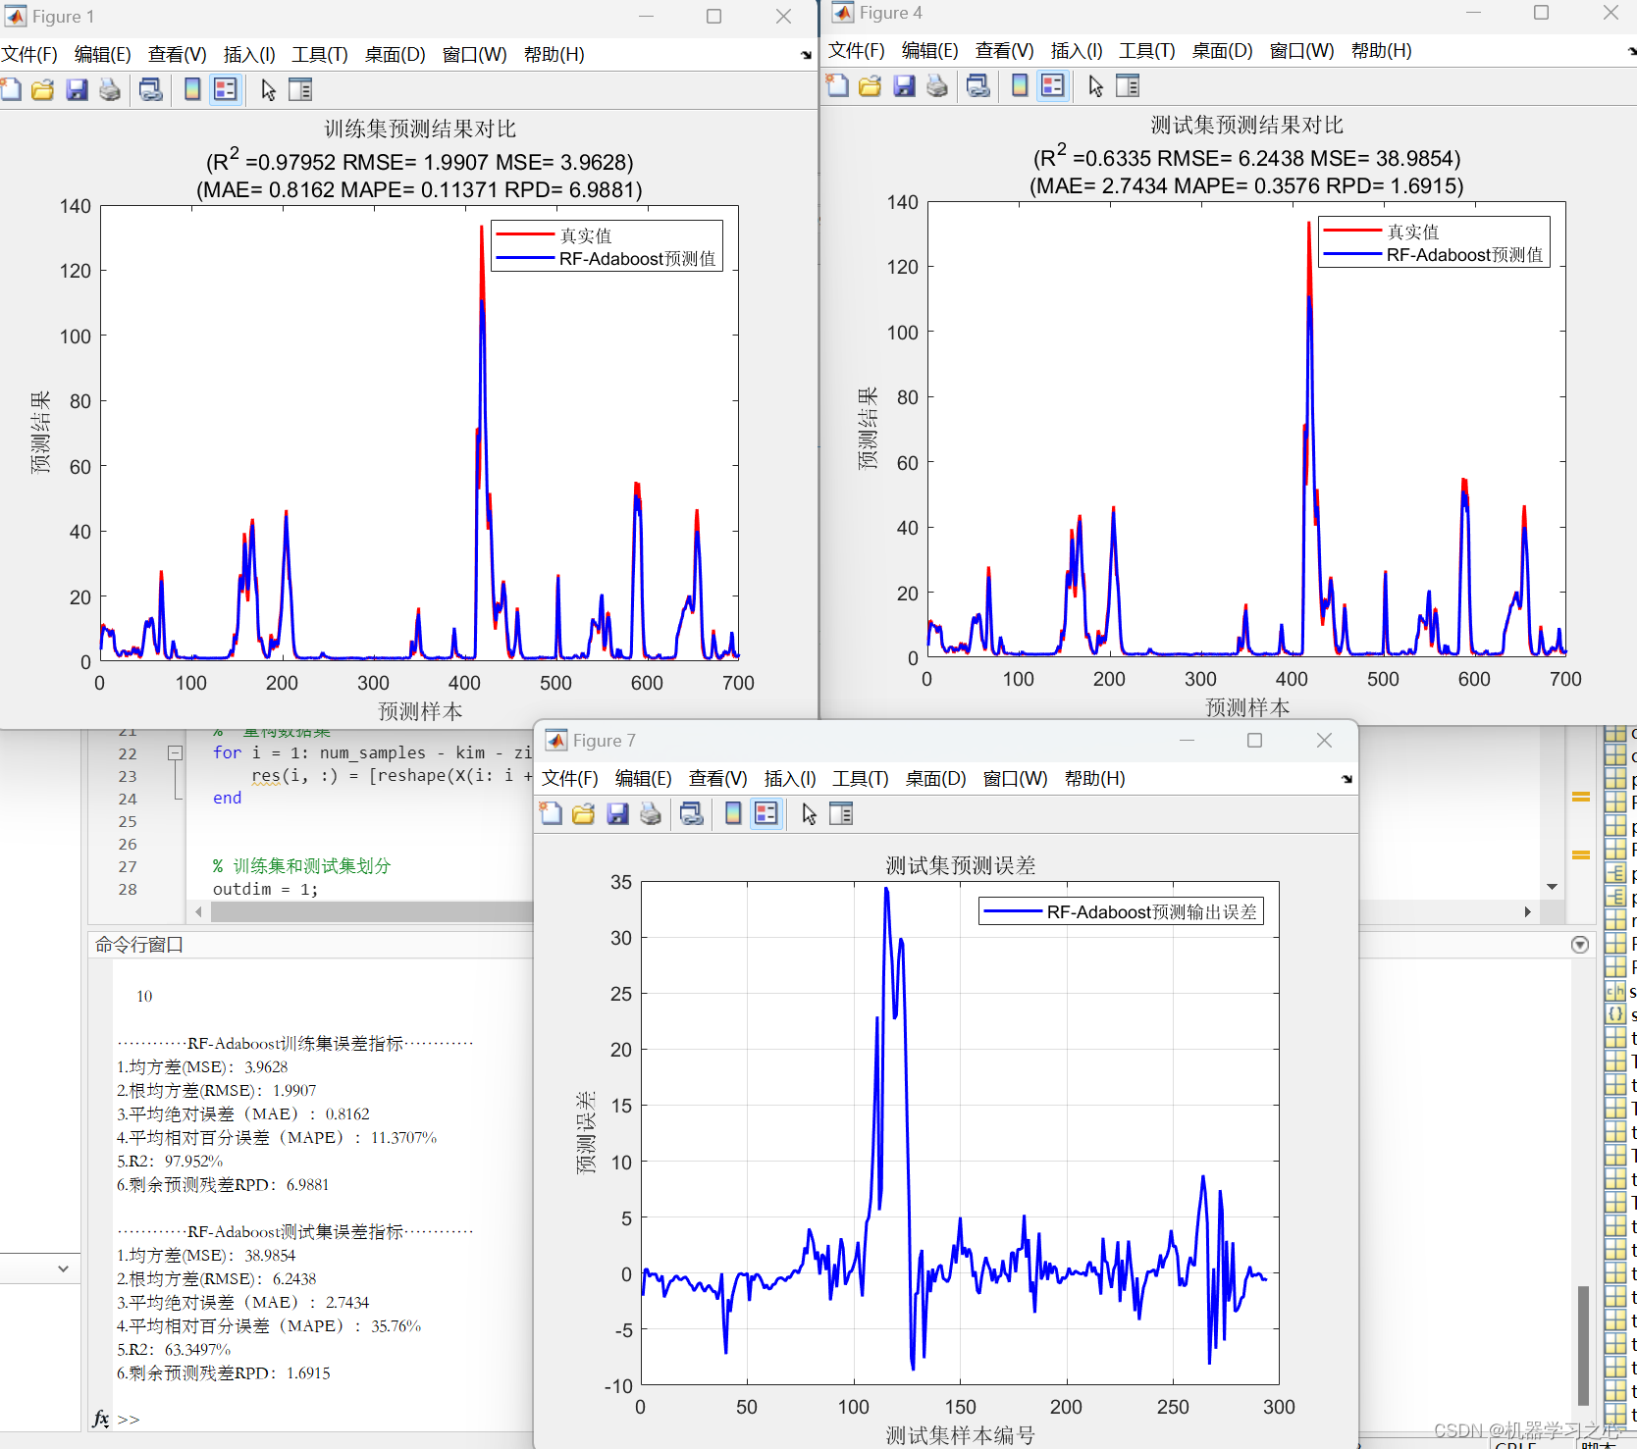Click Print icon in Figure 4 toolbar

pyautogui.click(x=937, y=86)
